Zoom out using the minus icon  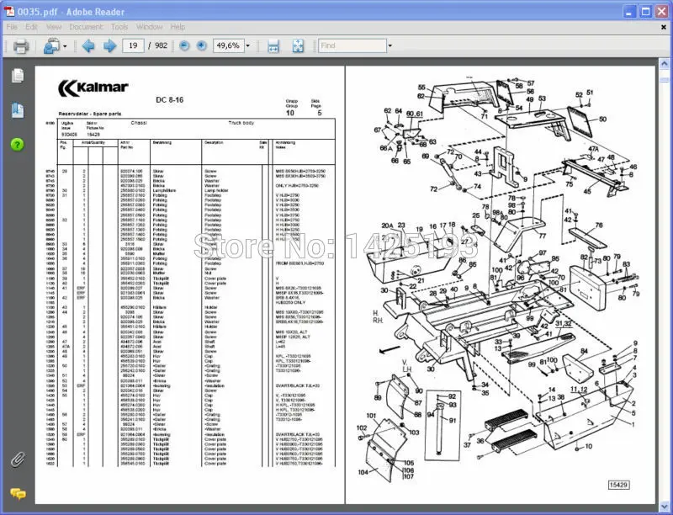click(x=183, y=45)
